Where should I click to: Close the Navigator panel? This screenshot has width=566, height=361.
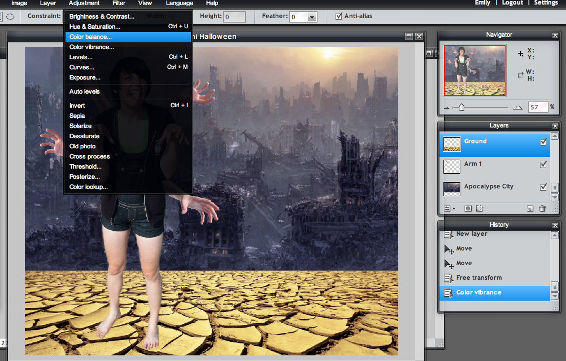click(555, 35)
